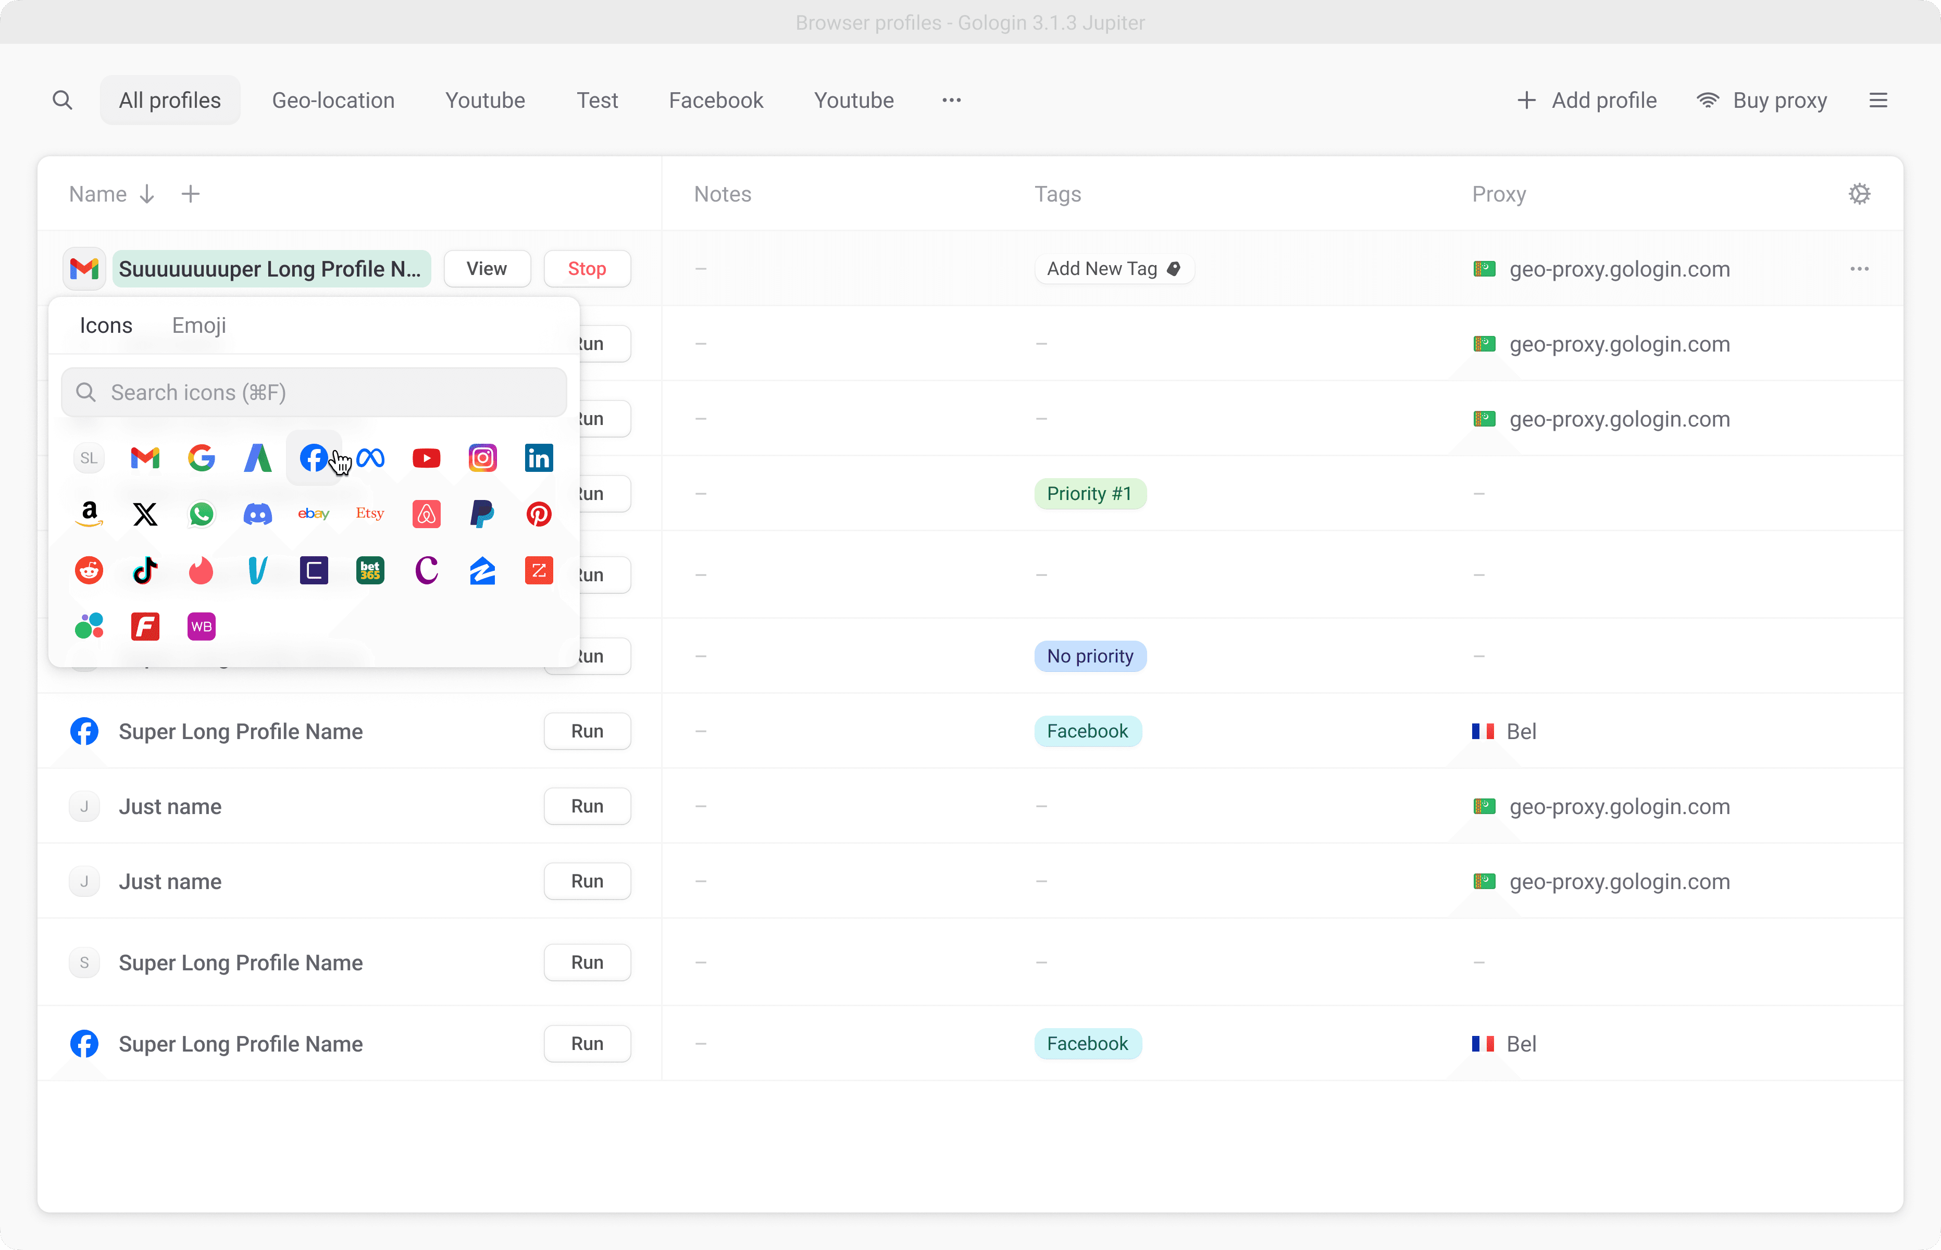Viewport: 1941px width, 1250px height.
Task: Pick the Tinder flame icon
Action: (x=201, y=571)
